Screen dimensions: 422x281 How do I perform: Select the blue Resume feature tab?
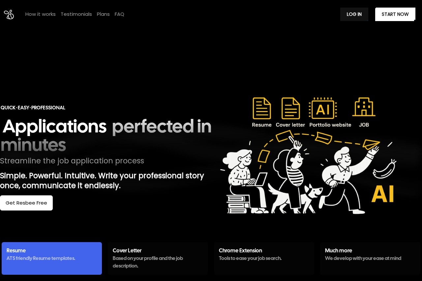[52, 258]
